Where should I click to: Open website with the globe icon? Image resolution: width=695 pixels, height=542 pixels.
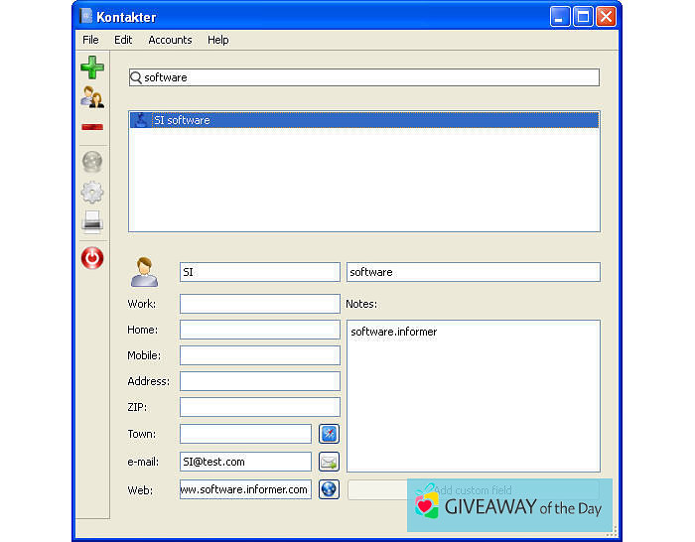[x=329, y=489]
